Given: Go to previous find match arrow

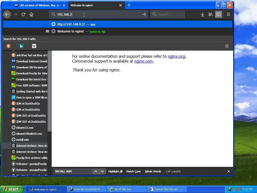Looking at the screenshot, I should pos(96,171).
